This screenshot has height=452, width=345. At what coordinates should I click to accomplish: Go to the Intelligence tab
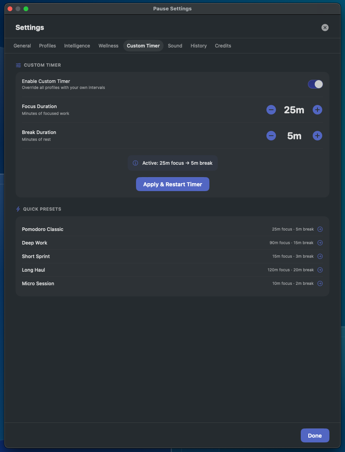click(77, 45)
